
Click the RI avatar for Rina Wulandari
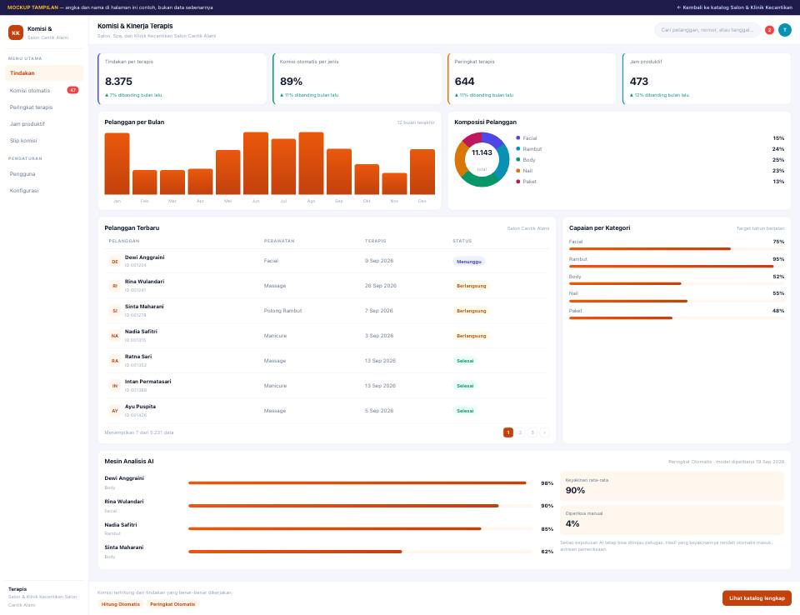[115, 286]
